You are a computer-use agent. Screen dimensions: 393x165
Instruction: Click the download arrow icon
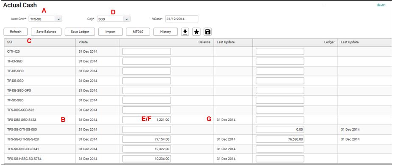point(185,32)
